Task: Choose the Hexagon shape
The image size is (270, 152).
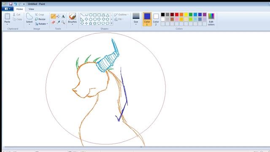Action: tap(95, 19)
